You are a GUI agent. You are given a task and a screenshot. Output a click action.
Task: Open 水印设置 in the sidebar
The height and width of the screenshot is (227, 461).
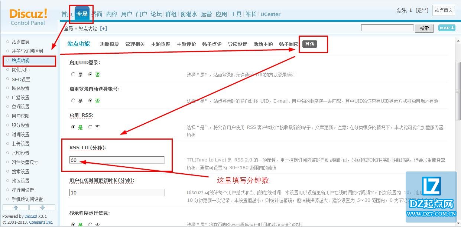click(20, 153)
